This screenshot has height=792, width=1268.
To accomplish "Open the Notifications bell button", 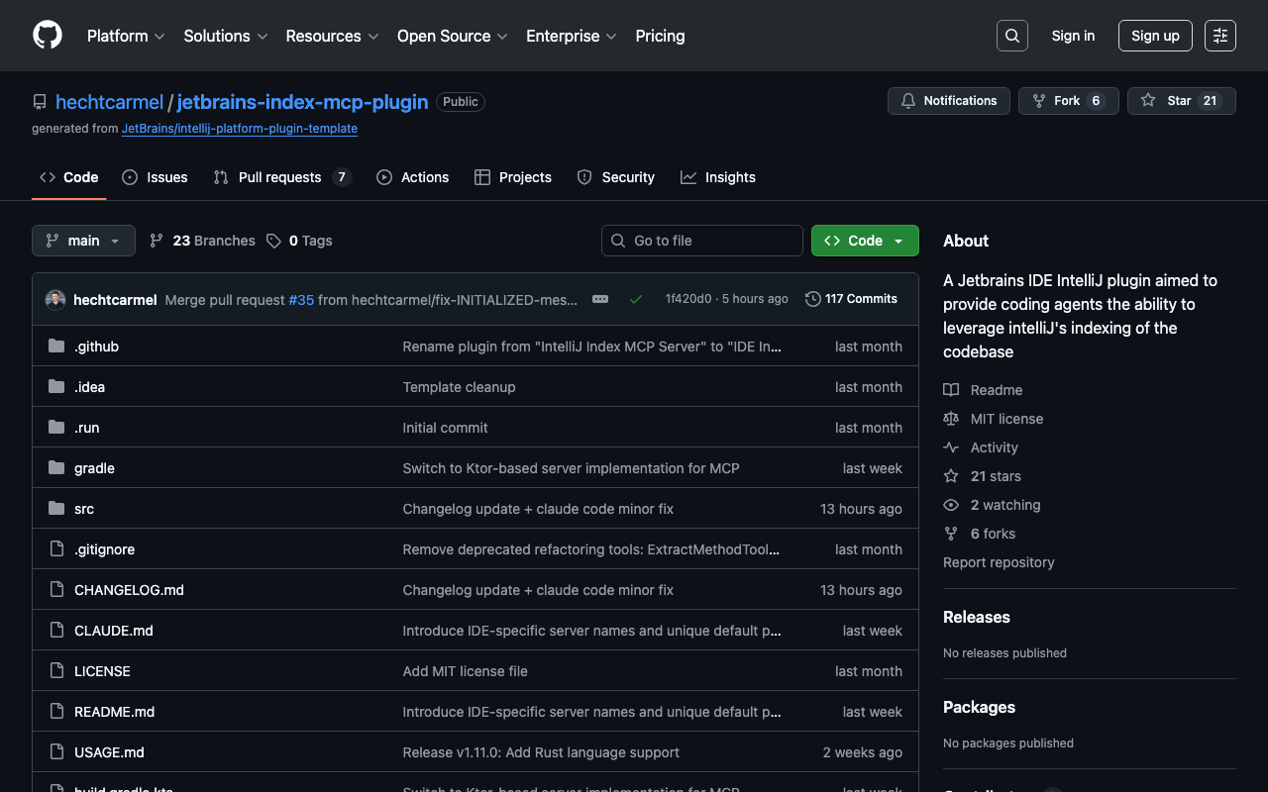I will coord(949,101).
